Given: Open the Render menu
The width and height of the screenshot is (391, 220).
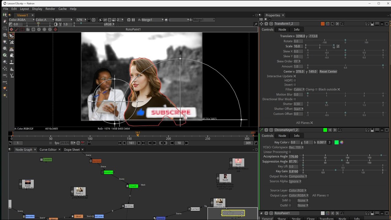Looking at the screenshot, I should click(50, 9).
